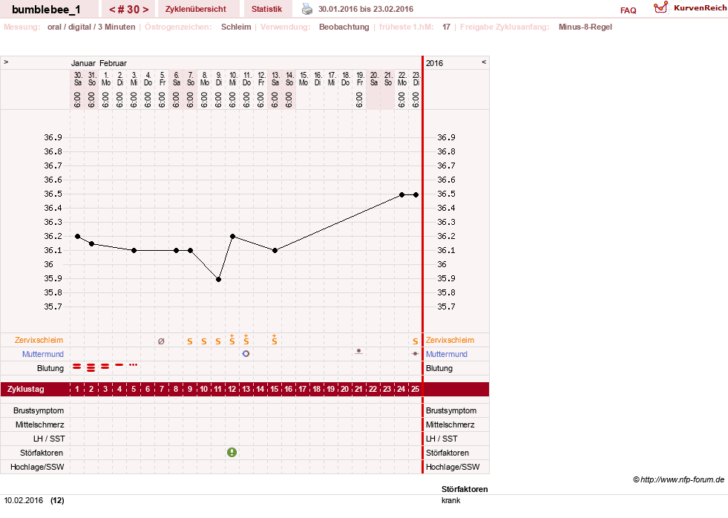Click the date header 30. Sa
The image size is (728, 518).
pos(78,79)
